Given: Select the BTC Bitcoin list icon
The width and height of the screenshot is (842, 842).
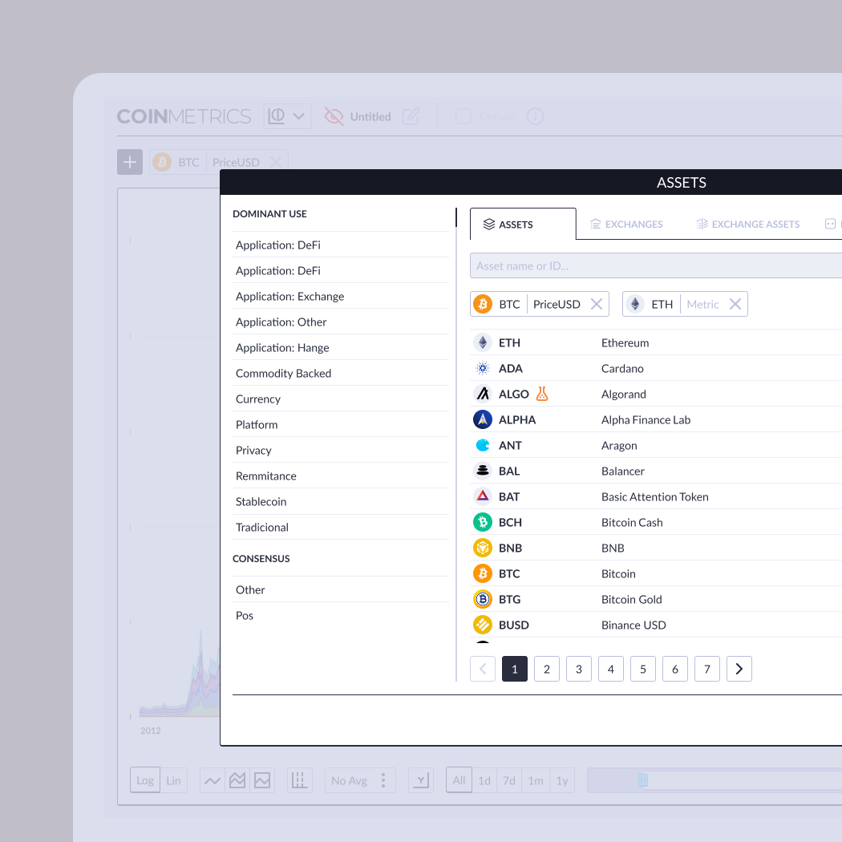Looking at the screenshot, I should click(483, 573).
